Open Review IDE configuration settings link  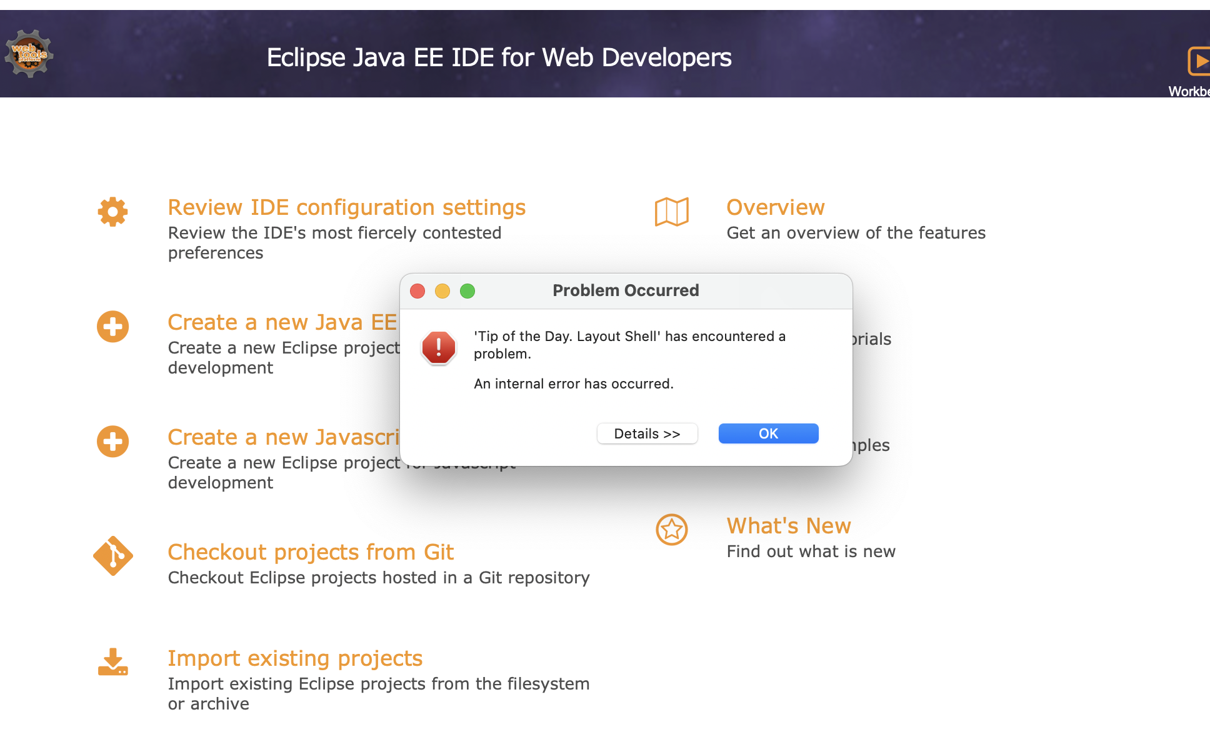347,207
